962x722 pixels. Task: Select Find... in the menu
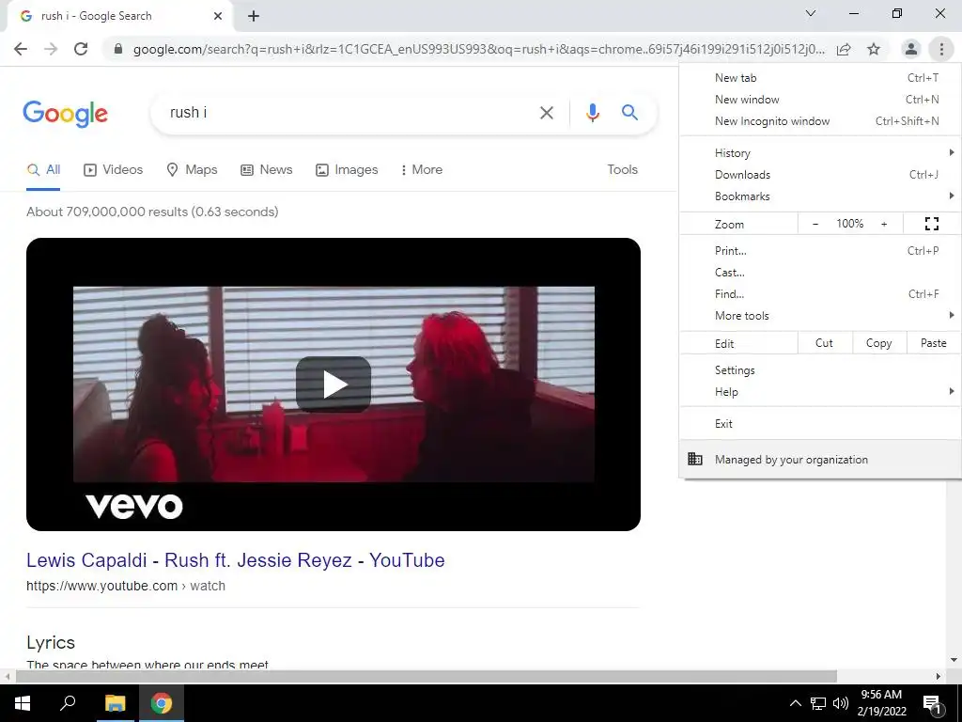click(820, 294)
